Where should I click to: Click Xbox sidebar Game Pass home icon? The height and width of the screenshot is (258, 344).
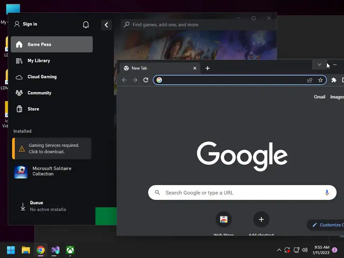pos(19,44)
